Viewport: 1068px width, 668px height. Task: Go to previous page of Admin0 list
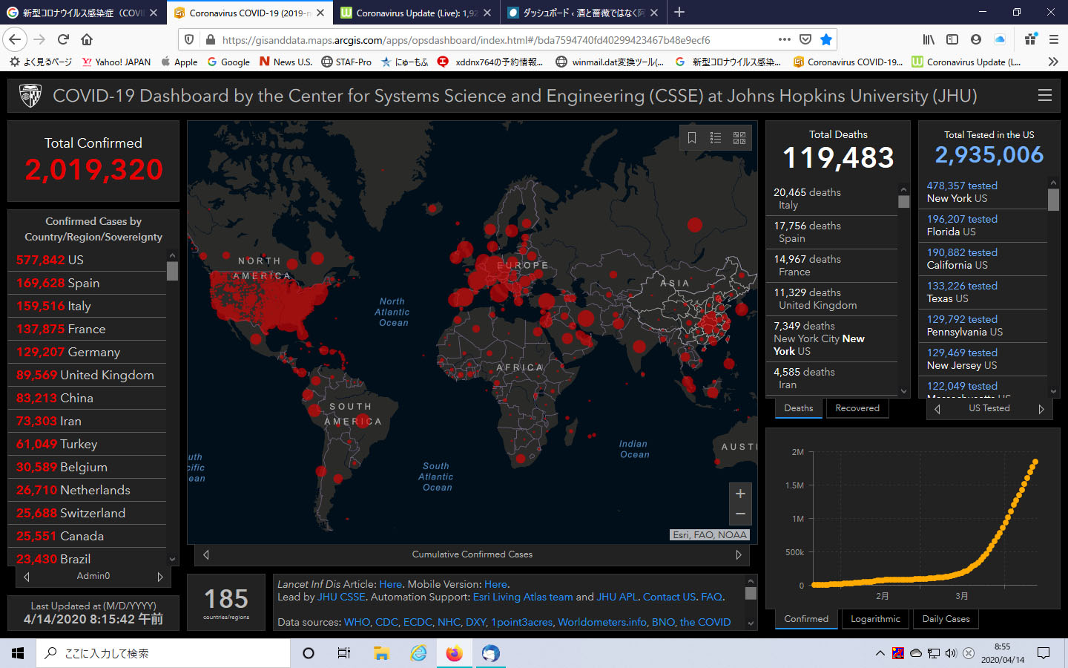coord(27,577)
